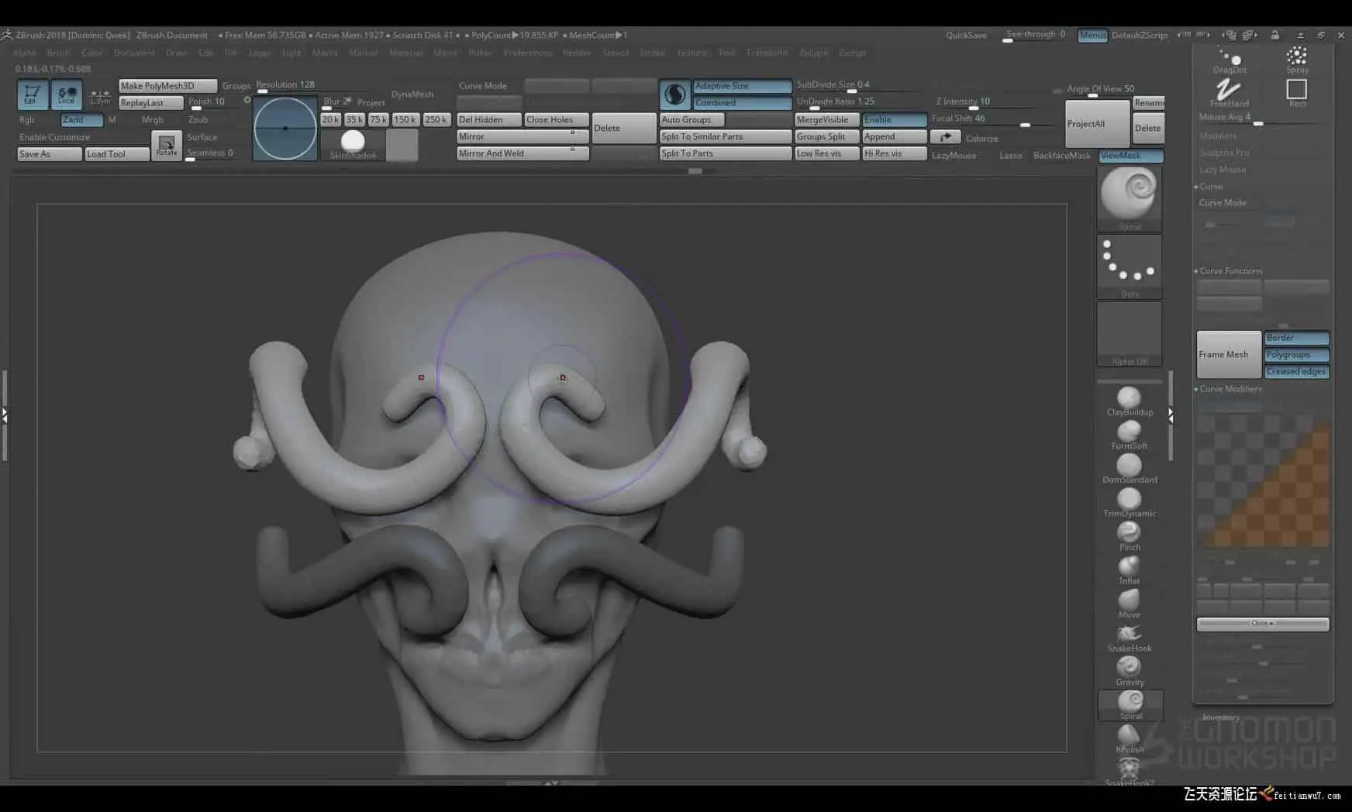The width and height of the screenshot is (1352, 812).
Task: Click the Spiral alpha thumbnail
Action: [1129, 194]
